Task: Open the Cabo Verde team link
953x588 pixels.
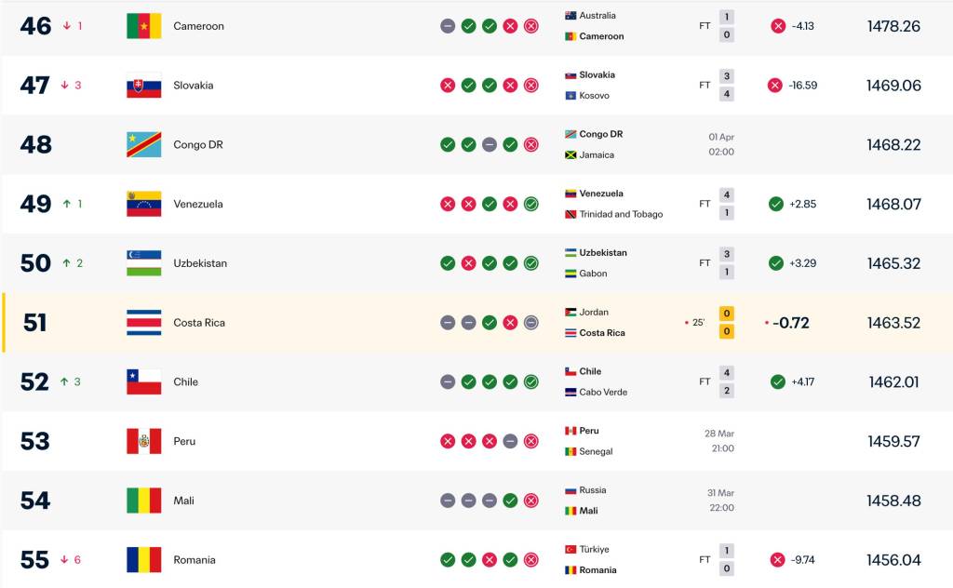Action: tap(603, 393)
